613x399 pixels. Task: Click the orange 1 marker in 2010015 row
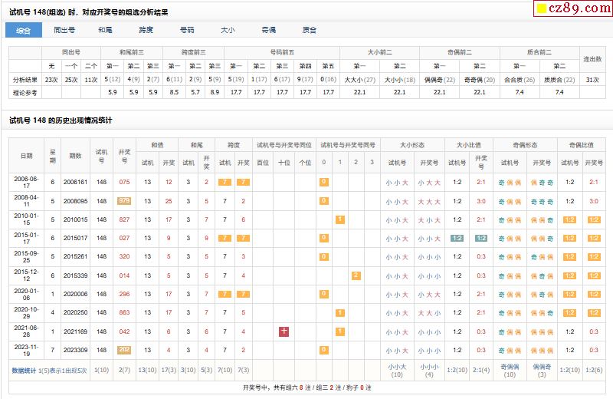pyautogui.click(x=340, y=219)
